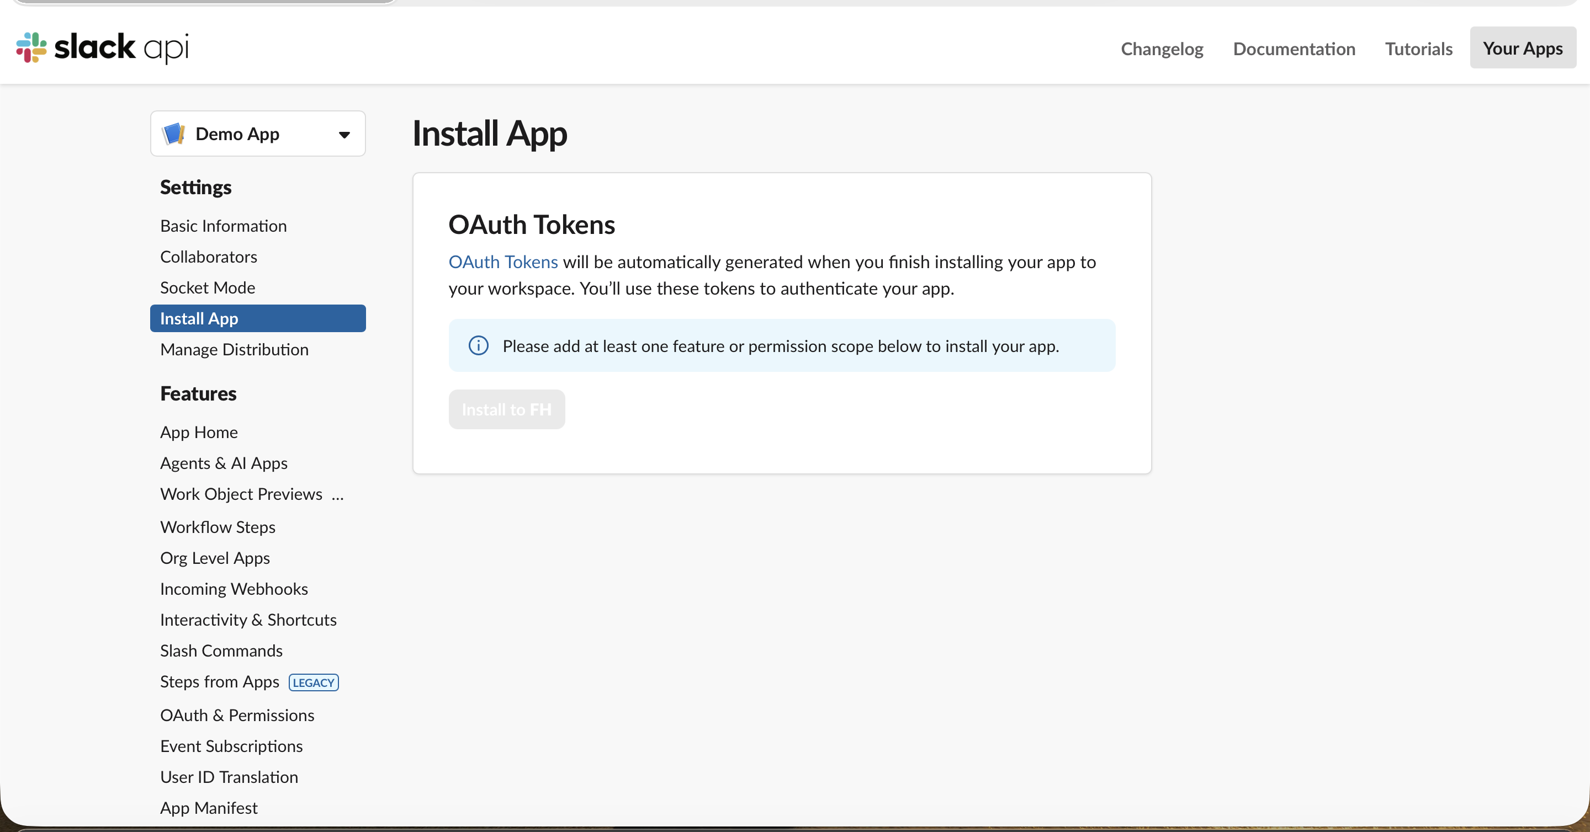1590x832 pixels.
Task: Go to Workflow Steps
Action: point(218,527)
